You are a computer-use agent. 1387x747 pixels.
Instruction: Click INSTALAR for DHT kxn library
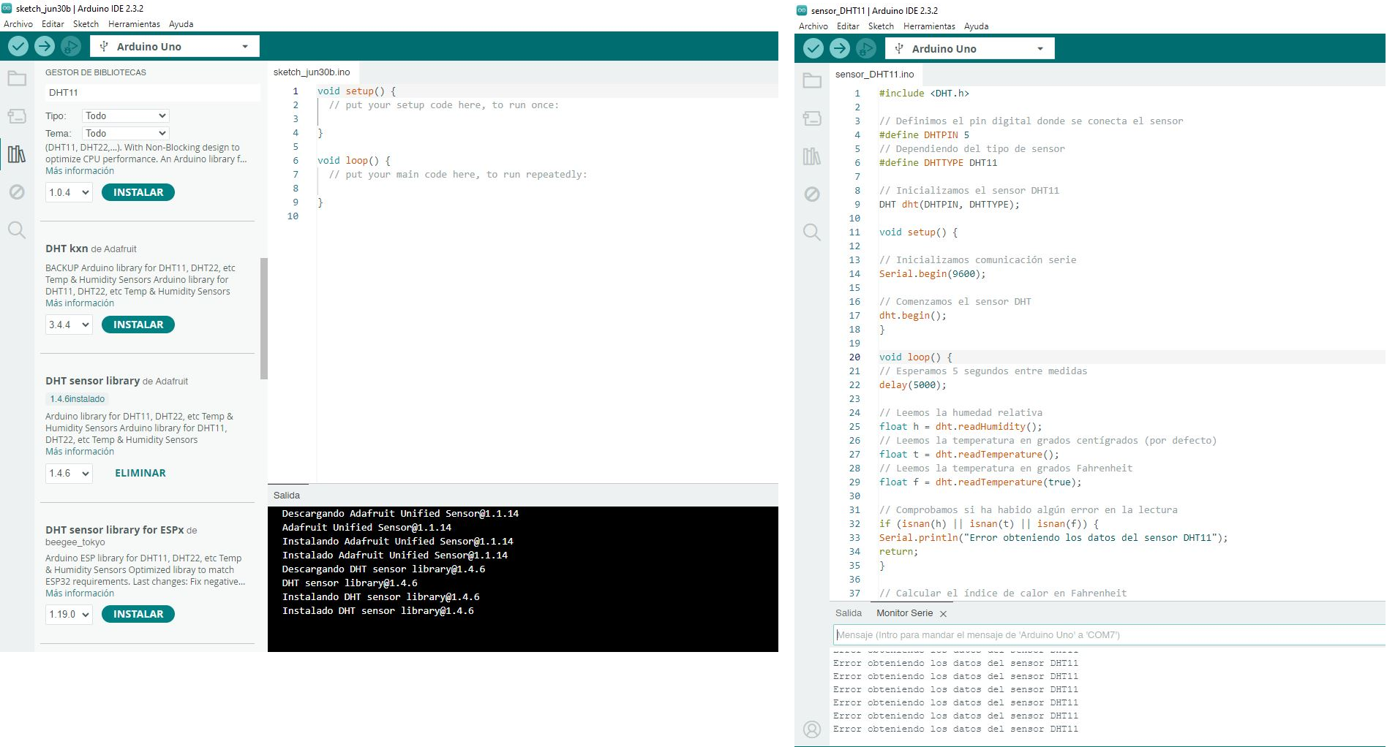click(x=138, y=325)
